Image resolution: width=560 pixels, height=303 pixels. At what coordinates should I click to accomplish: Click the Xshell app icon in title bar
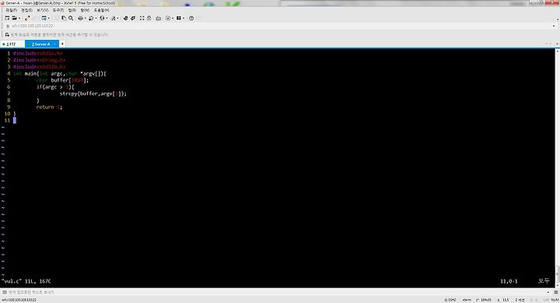[3, 3]
